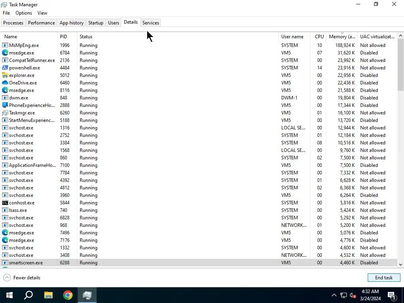Select the powershell.exe process icon

tap(5, 68)
